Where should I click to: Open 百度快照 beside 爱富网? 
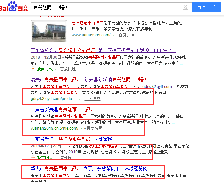click(x=64, y=158)
